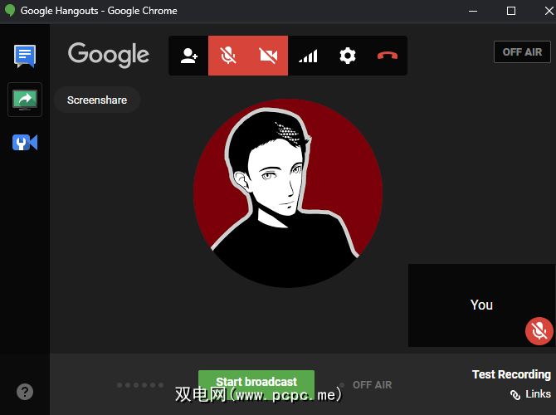Select the You video thumbnail

(x=481, y=305)
